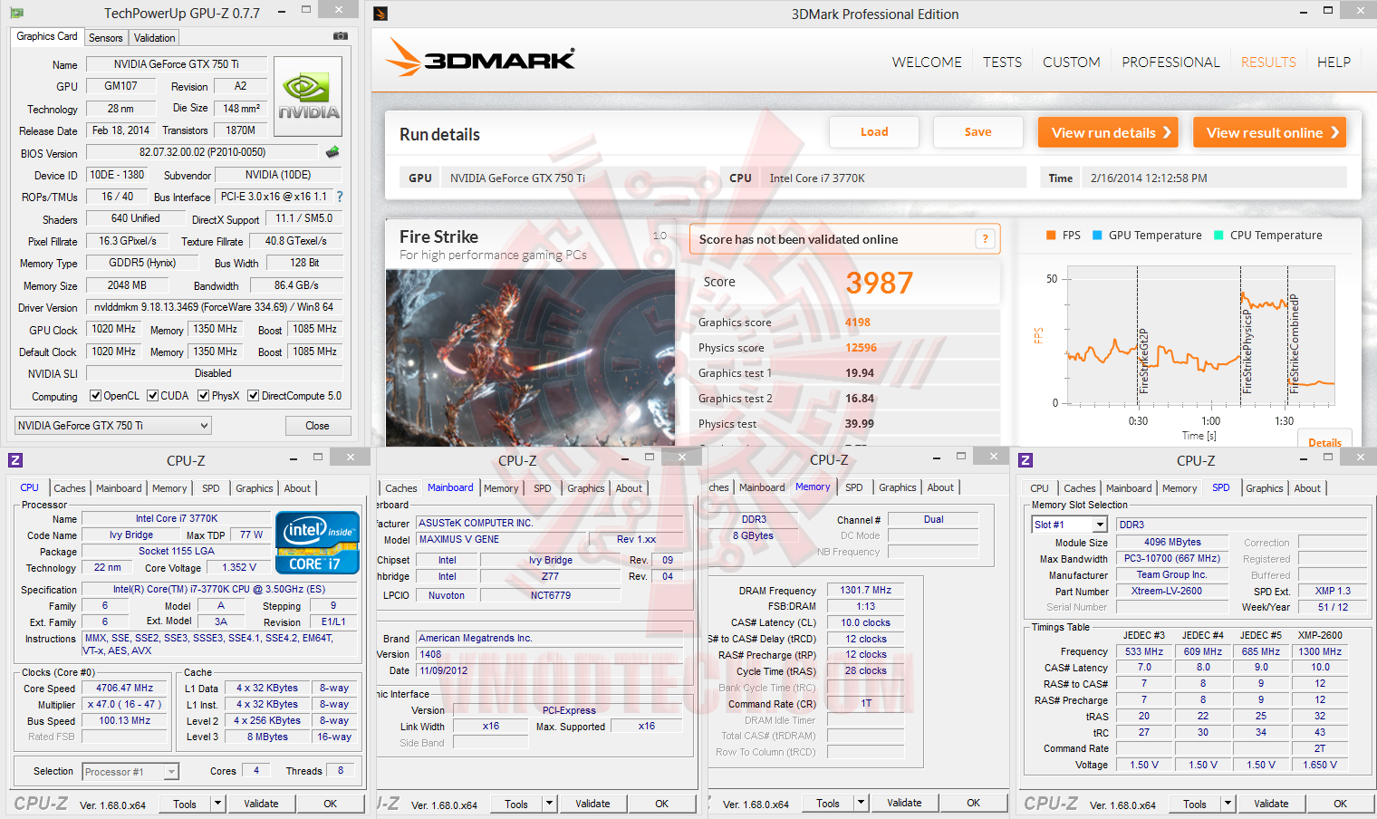Click the GPU-Z screenshot camera icon
This screenshot has width=1377, height=819.
click(340, 36)
